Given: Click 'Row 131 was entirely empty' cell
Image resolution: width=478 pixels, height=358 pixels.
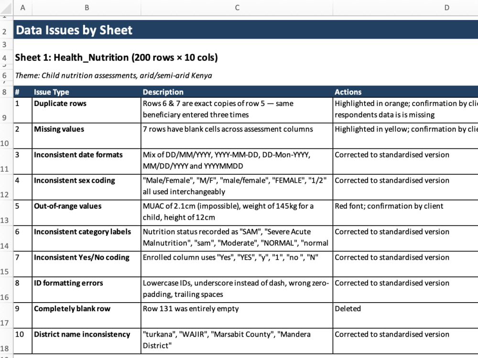Looking at the screenshot, I should pos(237,315).
